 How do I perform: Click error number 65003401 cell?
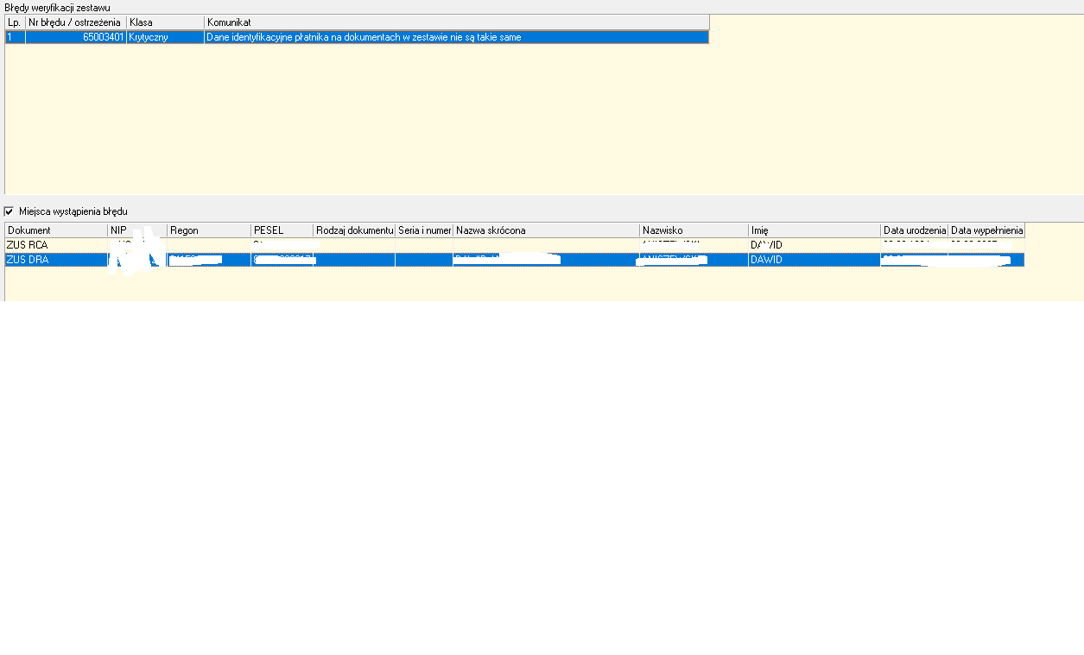pyautogui.click(x=76, y=37)
